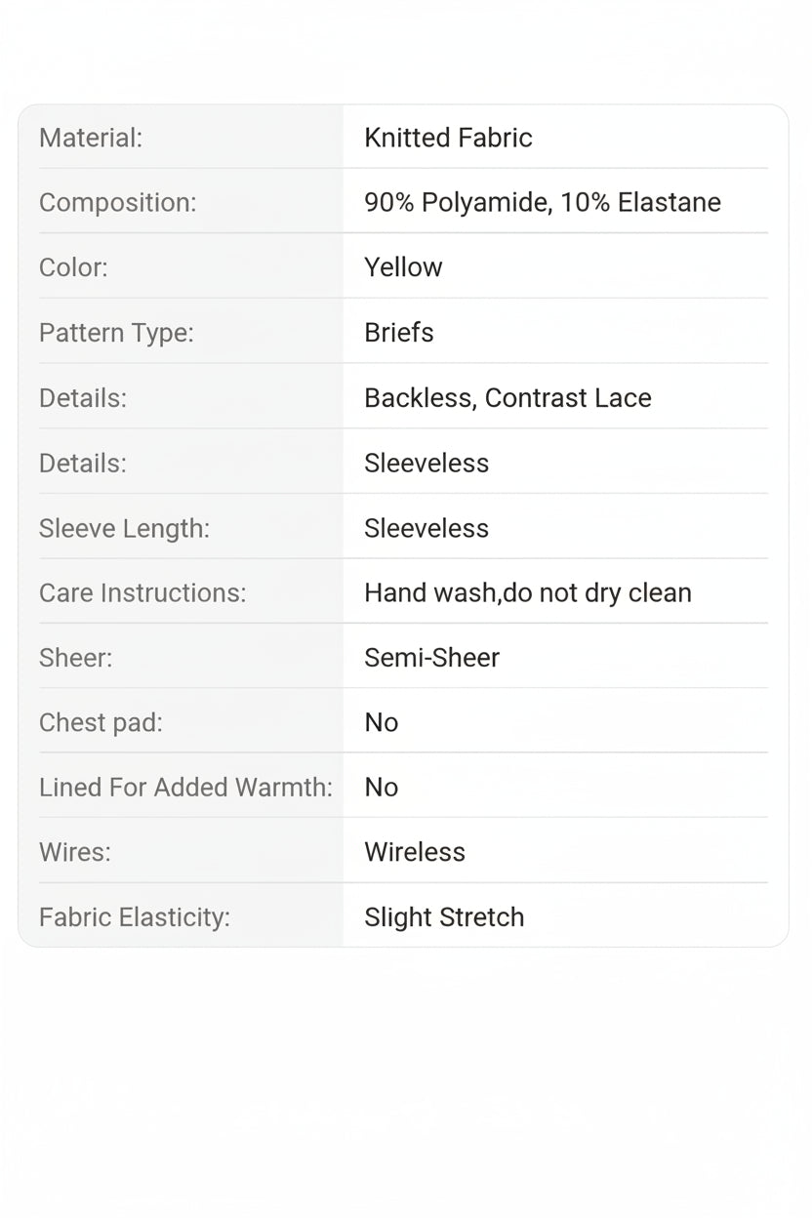
Task: Click the Care Instructions label
Action: (x=142, y=592)
